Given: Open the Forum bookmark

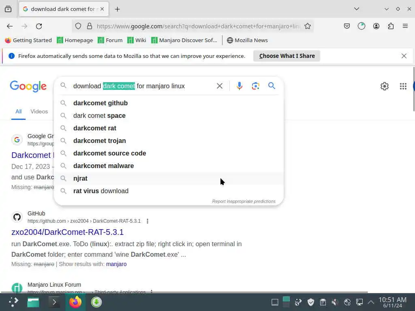Looking at the screenshot, I should point(110,40).
